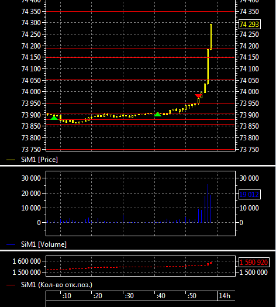Click the tallest blue volume bar above 20 000
The height and width of the screenshot is (307, 276).
pos(208,203)
